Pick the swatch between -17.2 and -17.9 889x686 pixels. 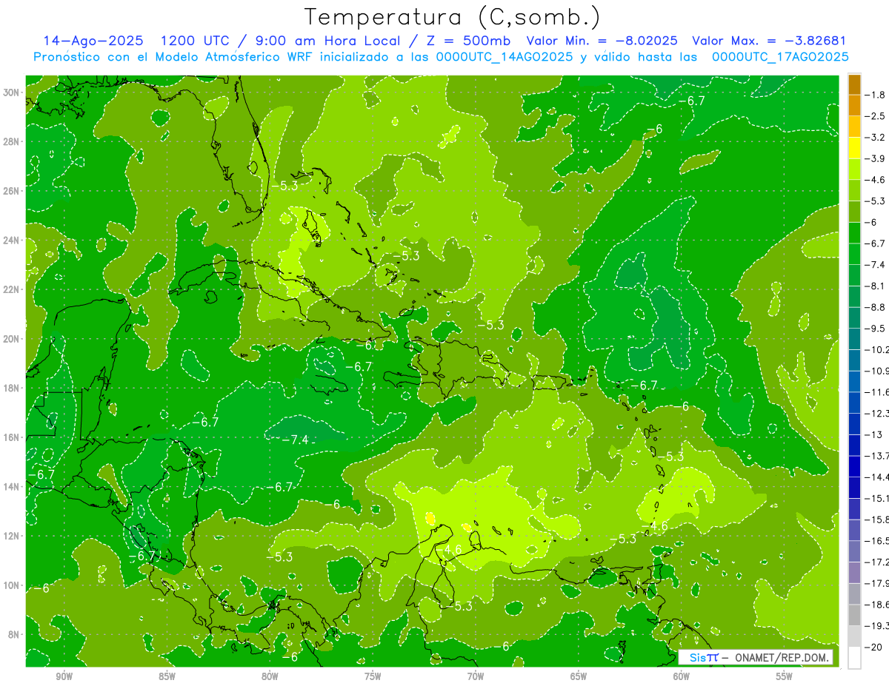tap(854, 572)
